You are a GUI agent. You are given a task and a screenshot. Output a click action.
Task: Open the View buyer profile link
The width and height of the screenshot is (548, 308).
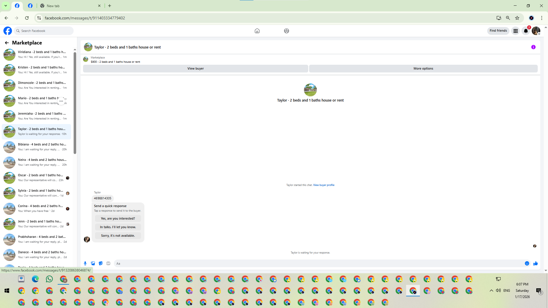pos(324,185)
